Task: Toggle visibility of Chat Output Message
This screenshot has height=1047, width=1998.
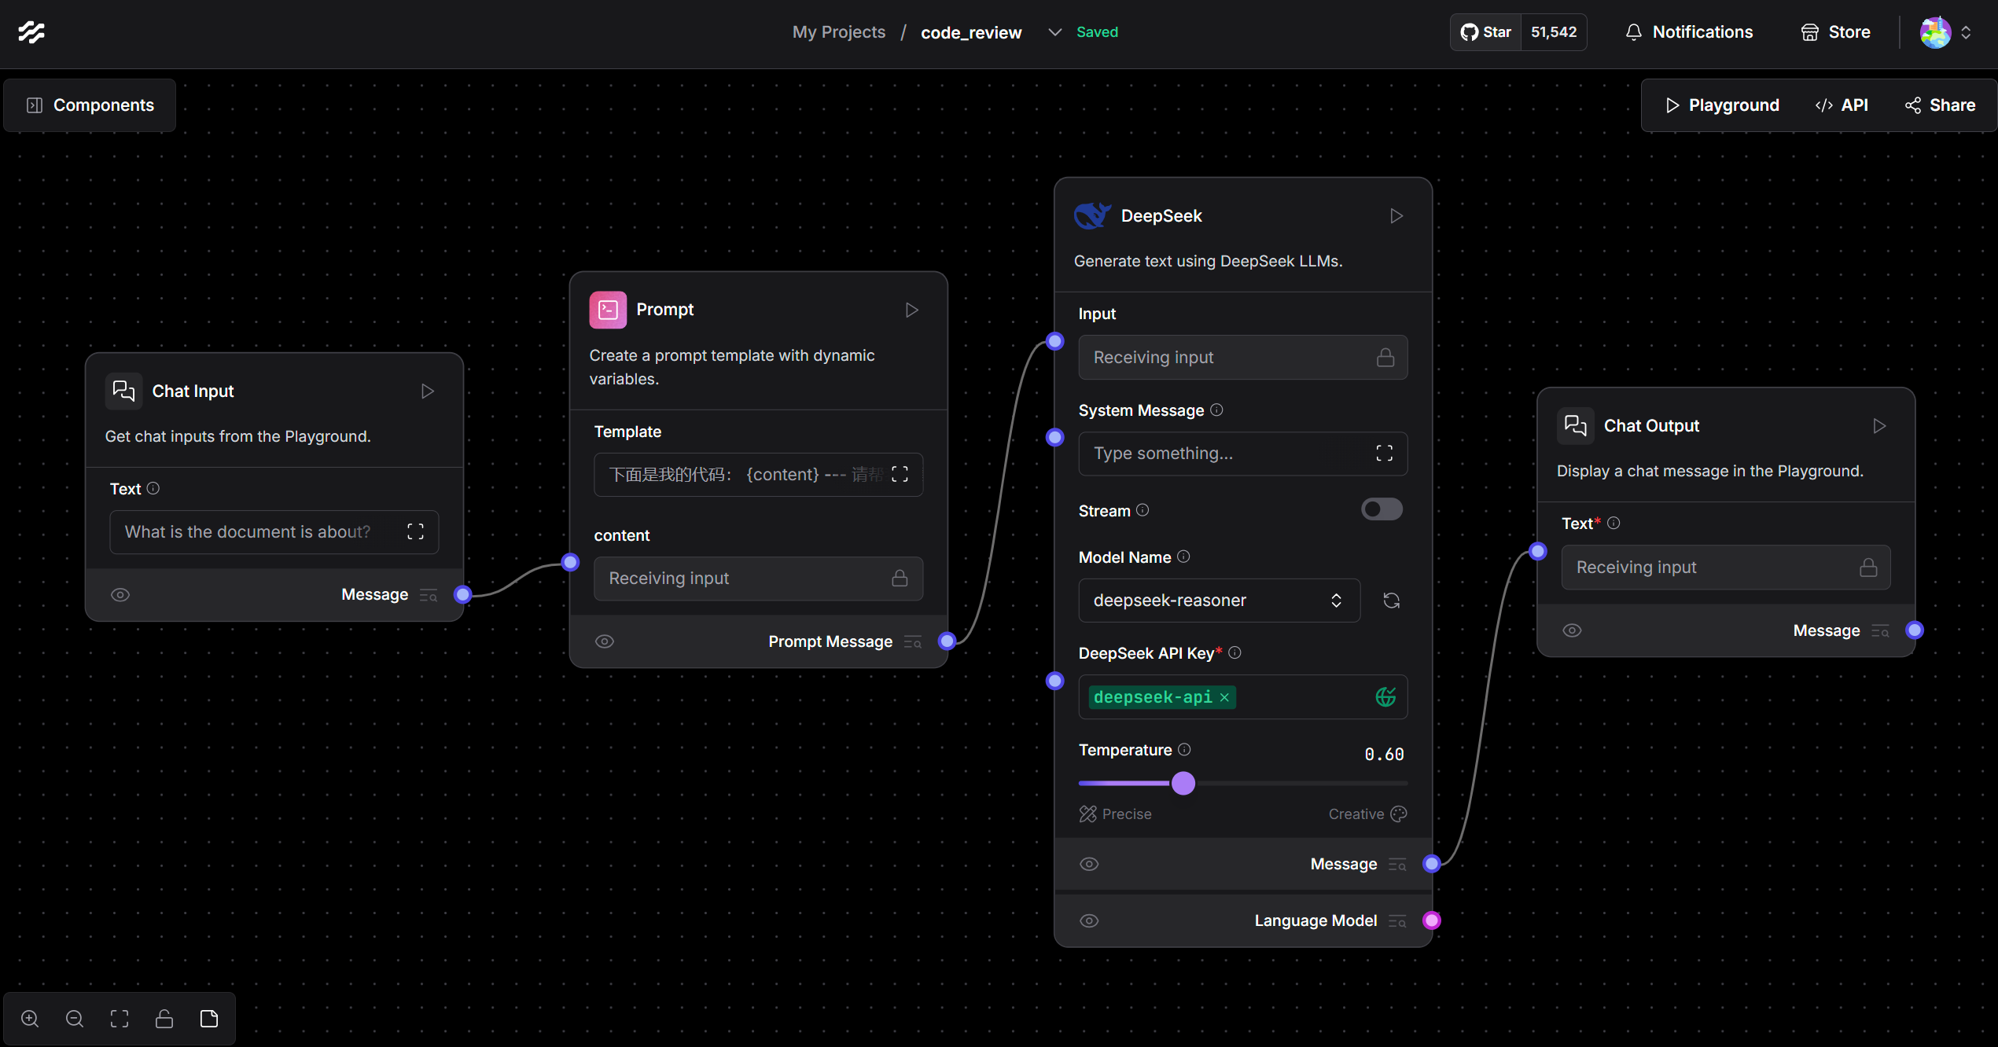Action: coord(1572,630)
